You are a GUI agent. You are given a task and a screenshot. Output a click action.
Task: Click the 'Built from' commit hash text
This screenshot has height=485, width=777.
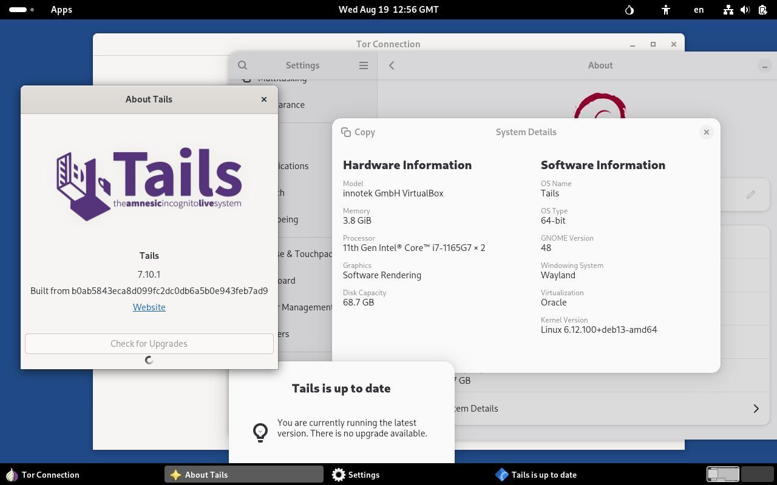149,291
